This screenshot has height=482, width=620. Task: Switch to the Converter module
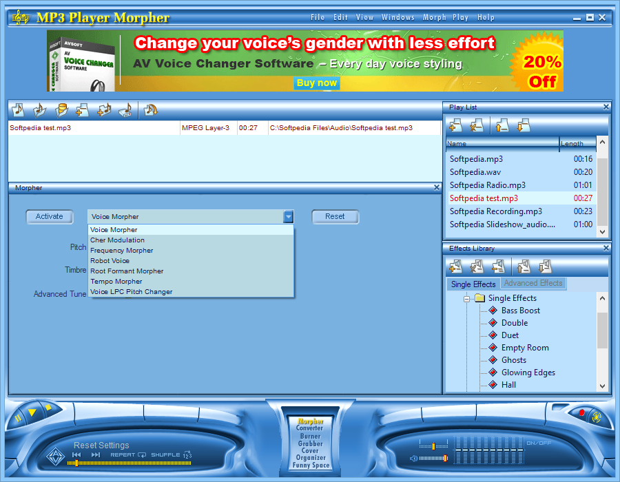(x=309, y=428)
